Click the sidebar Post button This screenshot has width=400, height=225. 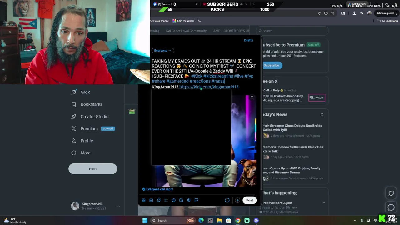[93, 169]
